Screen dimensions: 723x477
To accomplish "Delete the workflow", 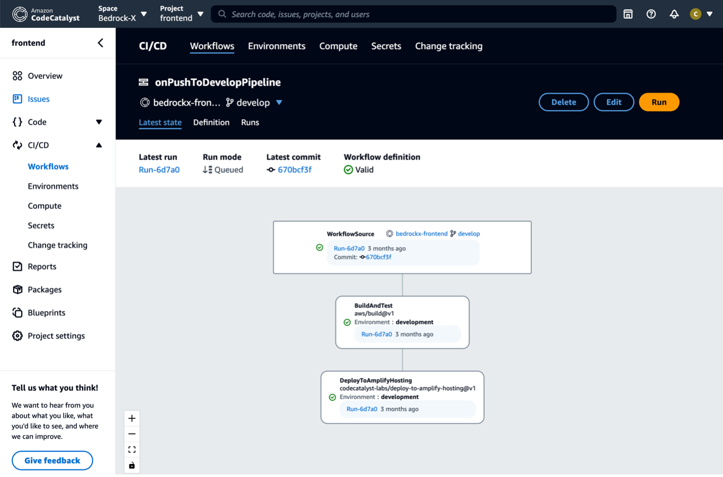I will 564,102.
